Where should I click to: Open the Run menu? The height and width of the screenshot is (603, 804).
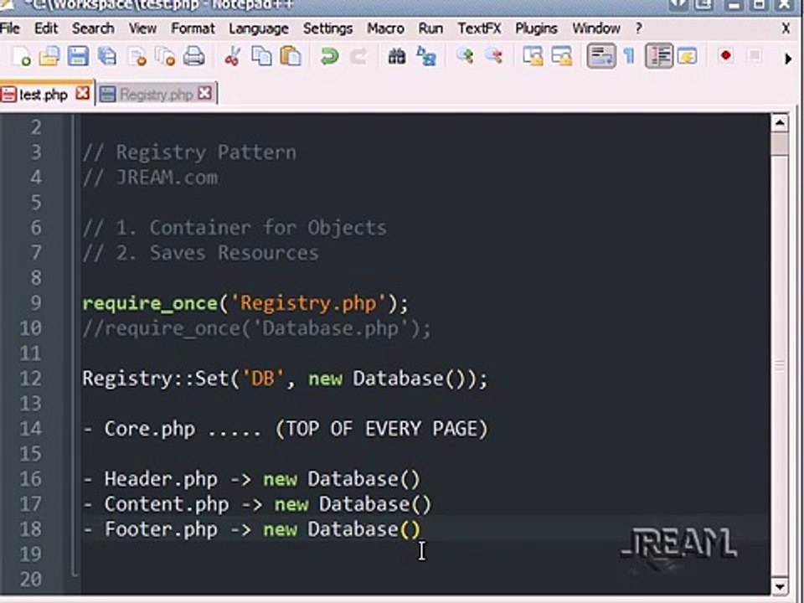click(x=430, y=28)
